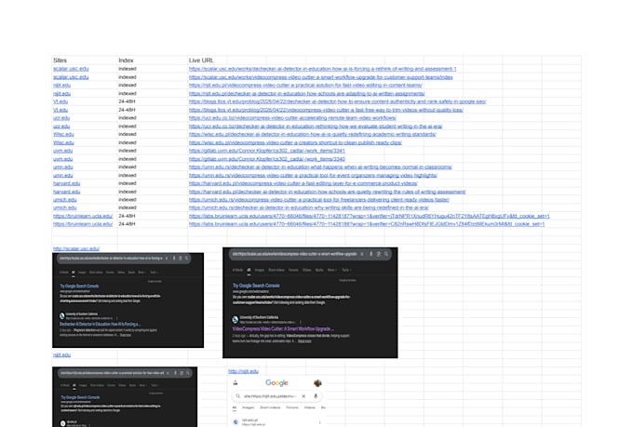The image size is (633, 427).
Task: Select the 'Index' header cell
Action: (x=153, y=60)
